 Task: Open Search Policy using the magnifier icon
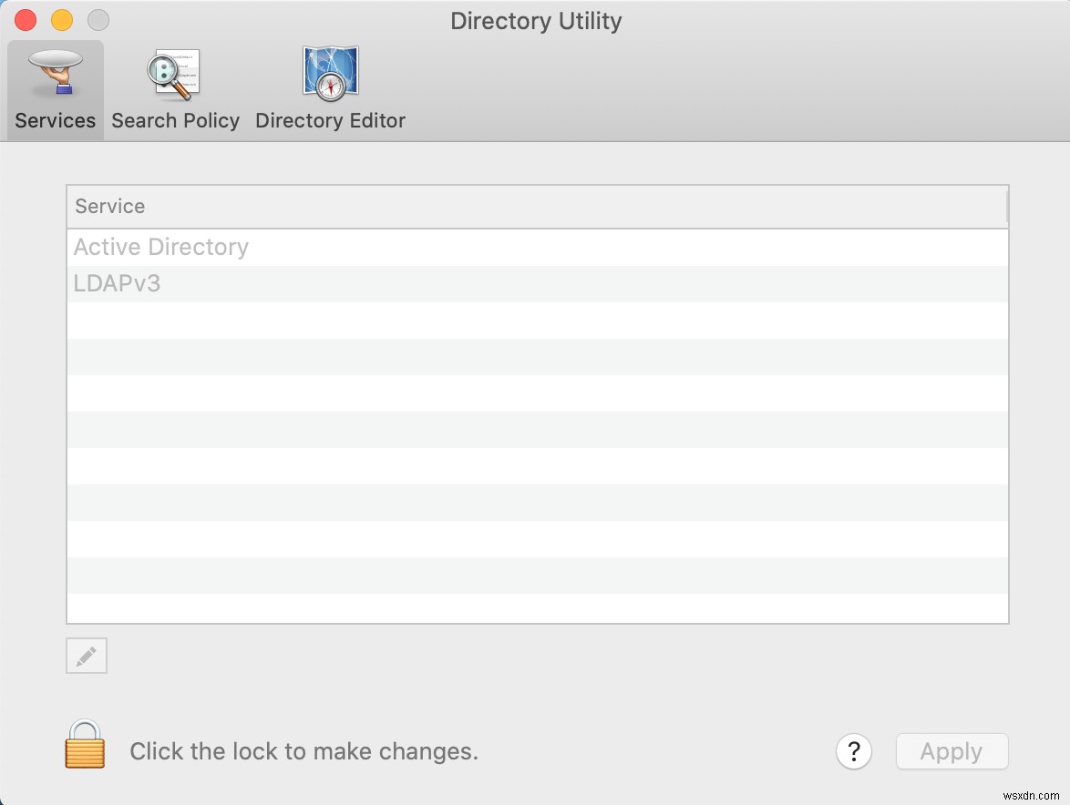pyautogui.click(x=174, y=73)
